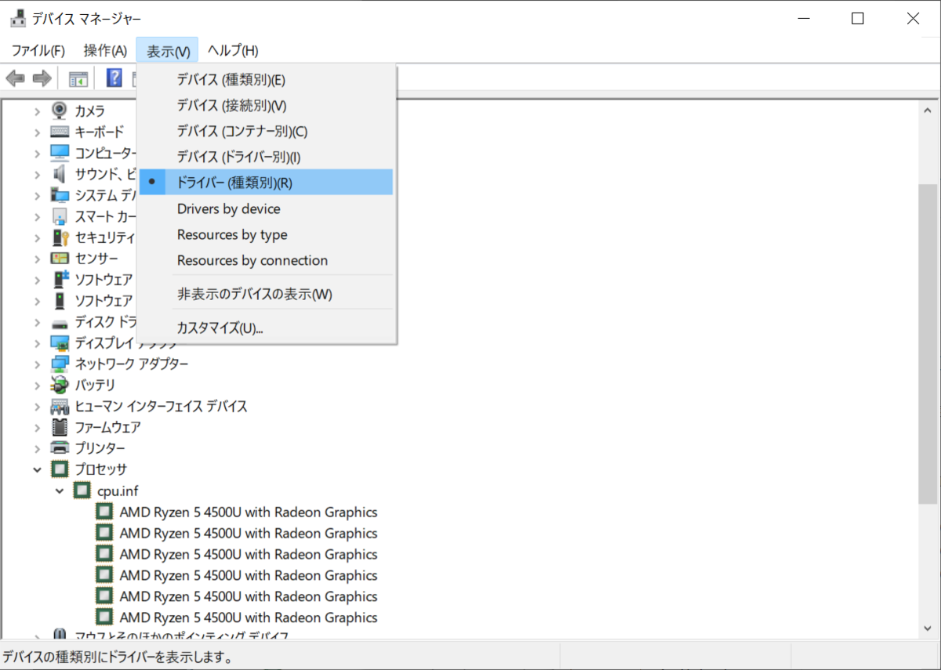Choose Resources by connection view
The image size is (941, 670).
(x=266, y=260)
